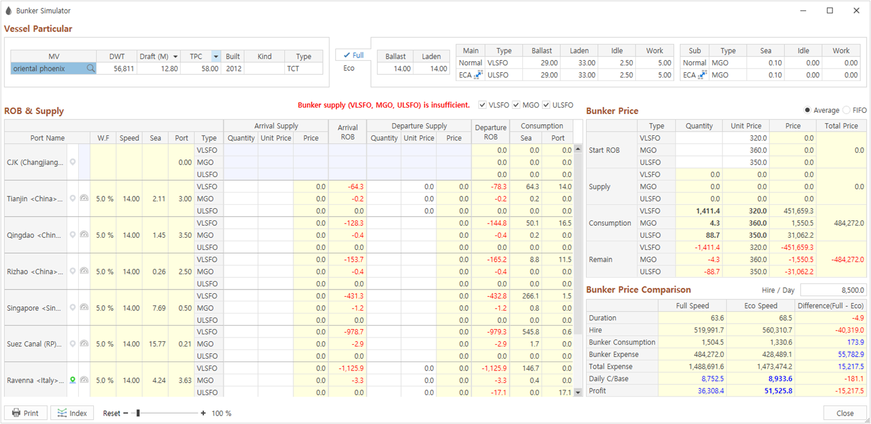This screenshot has width=871, height=424.
Task: Click the green map pin for Ravenna
Action: pyautogui.click(x=73, y=380)
